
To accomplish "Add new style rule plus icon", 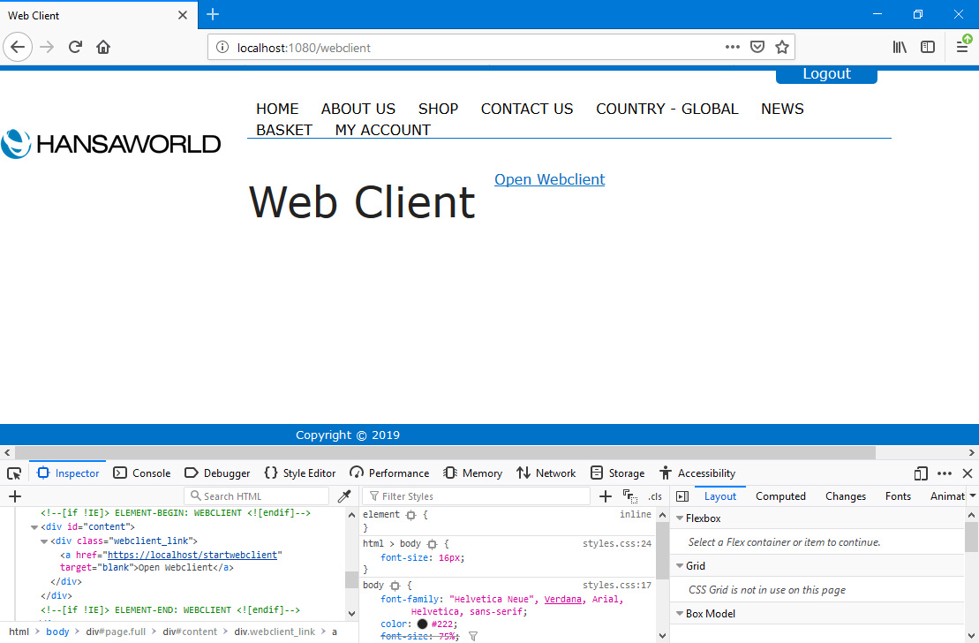I will coord(605,496).
